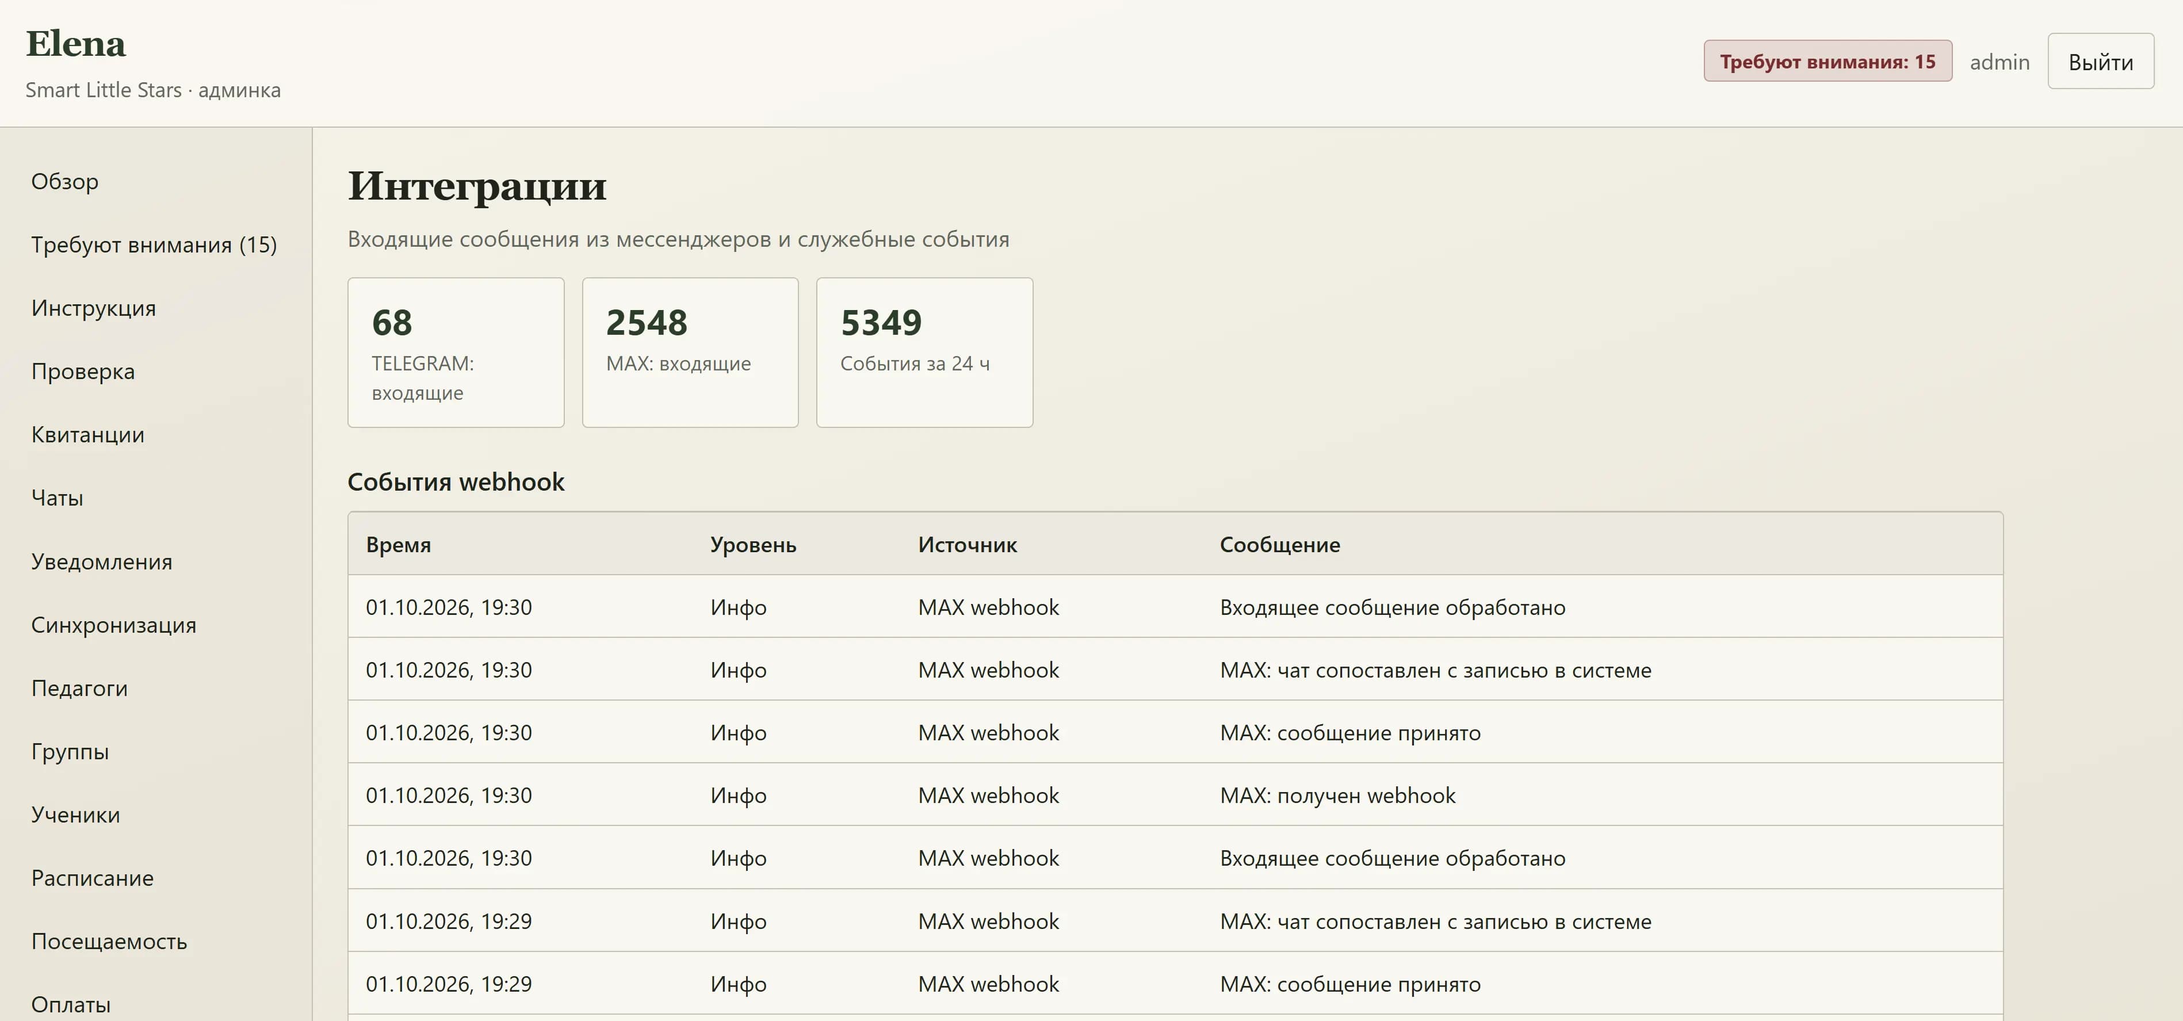Open Оплаты section
Viewport: 2183px width, 1021px height.
point(71,1004)
